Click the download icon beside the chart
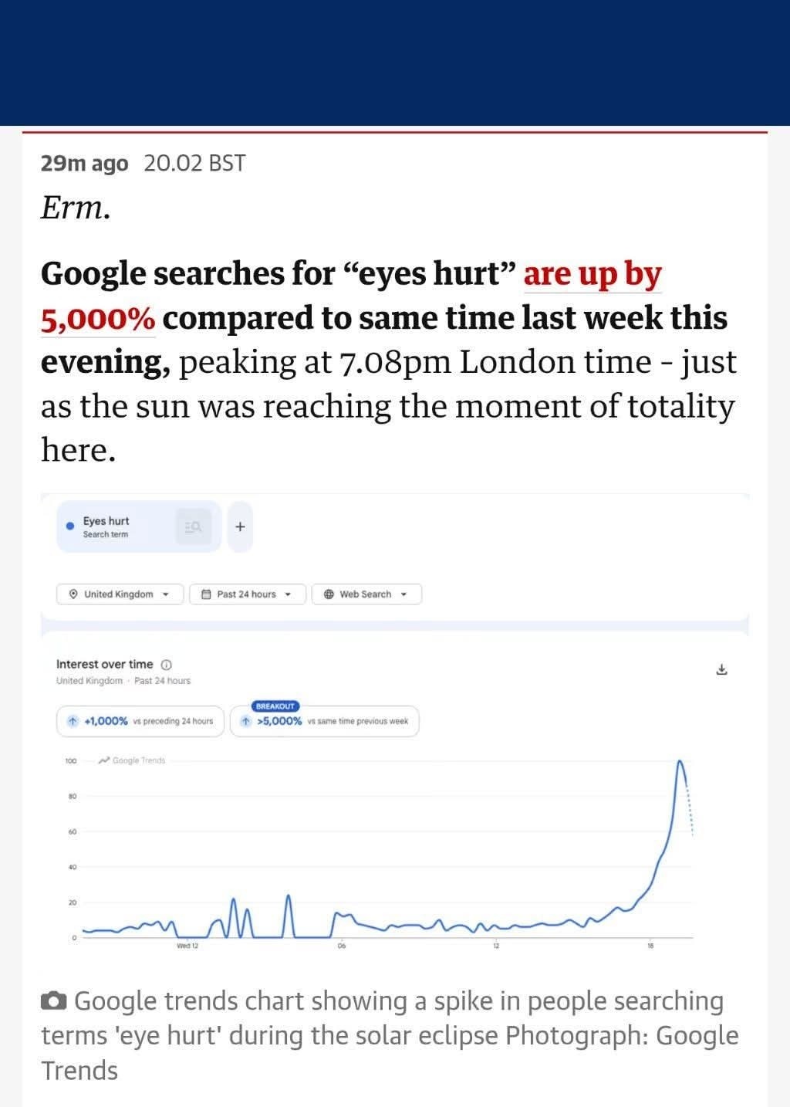The width and height of the screenshot is (790, 1107). coord(721,669)
